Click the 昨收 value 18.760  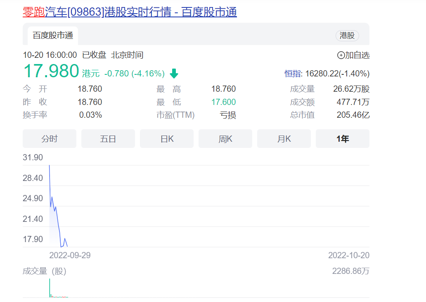click(90, 102)
